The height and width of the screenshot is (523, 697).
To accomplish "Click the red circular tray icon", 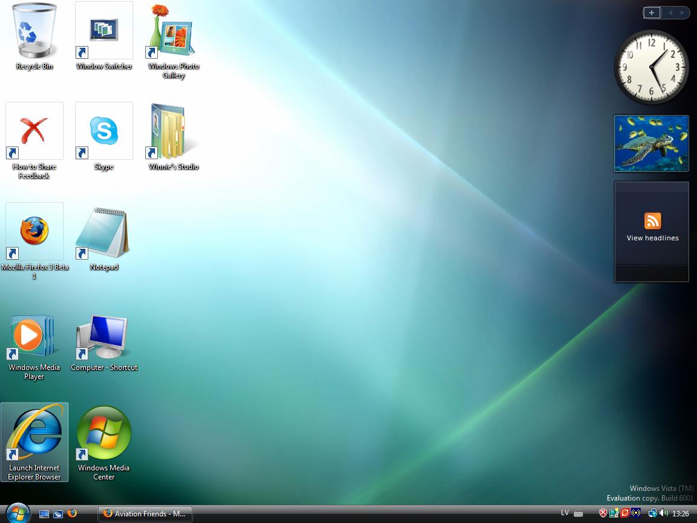I will pyautogui.click(x=625, y=513).
